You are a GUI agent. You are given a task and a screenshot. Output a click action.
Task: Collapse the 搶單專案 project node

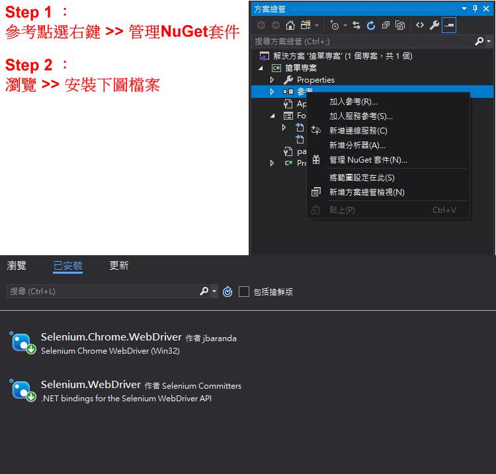coord(261,68)
